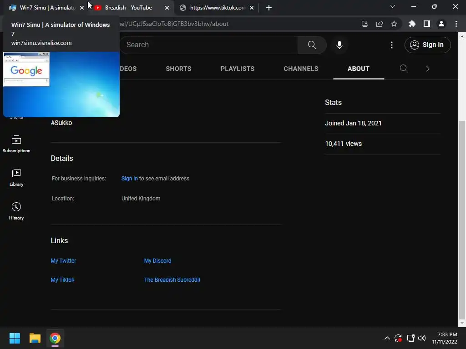The height and width of the screenshot is (349, 466).
Task: Open the tab search dropdown chevron
Action: pyautogui.click(x=393, y=6)
